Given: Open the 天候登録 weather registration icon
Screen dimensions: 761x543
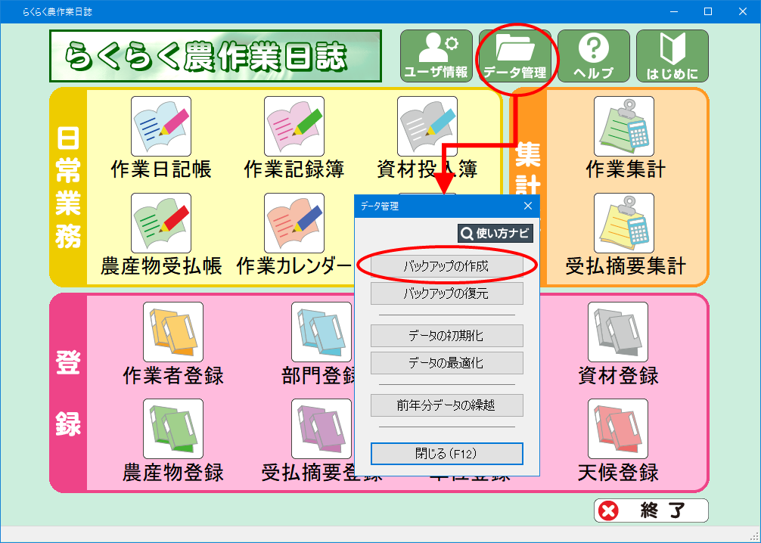Looking at the screenshot, I should (x=618, y=429).
